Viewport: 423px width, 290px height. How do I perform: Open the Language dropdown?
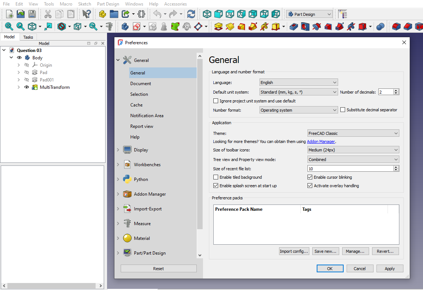click(298, 82)
